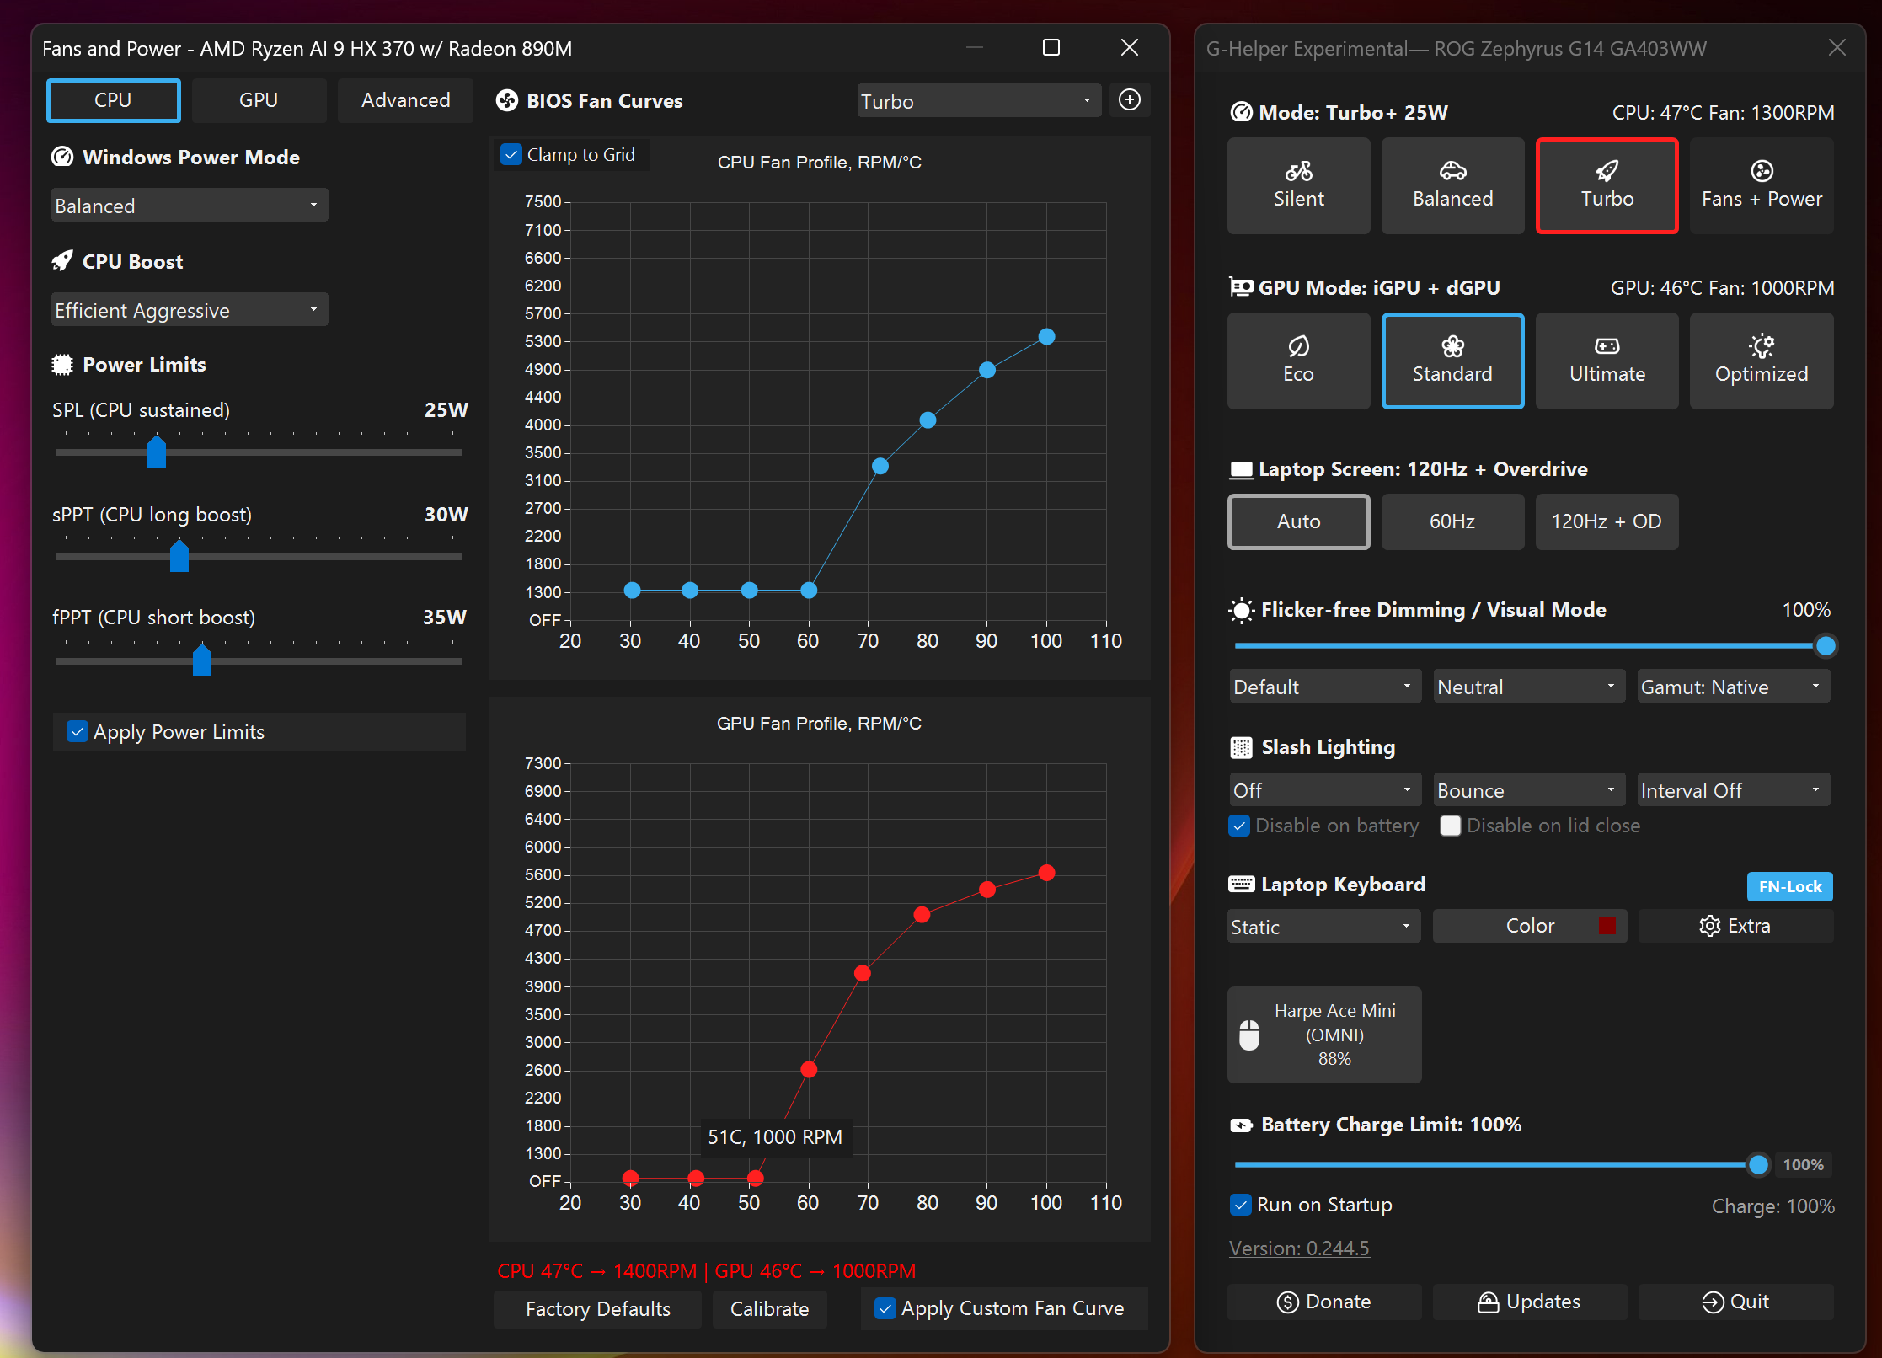This screenshot has height=1358, width=1882.
Task: Open the Gamut: Native dropdown
Action: [1734, 687]
